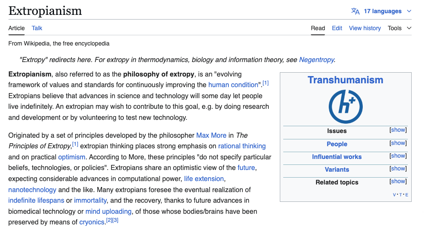Screen dimensions: 424x235
Task: Click the V (view template) link
Action: [x=394, y=195]
